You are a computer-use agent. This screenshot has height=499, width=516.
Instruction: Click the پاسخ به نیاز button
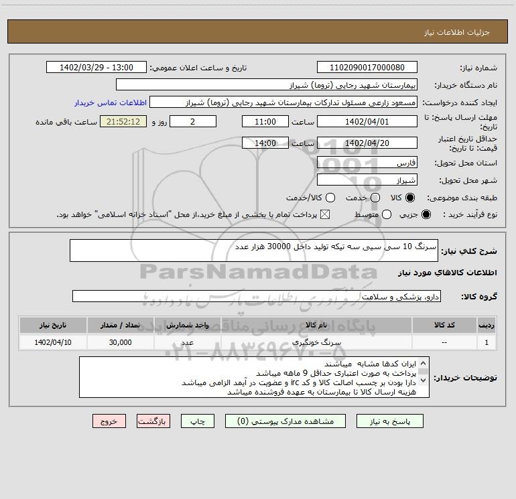click(x=389, y=421)
